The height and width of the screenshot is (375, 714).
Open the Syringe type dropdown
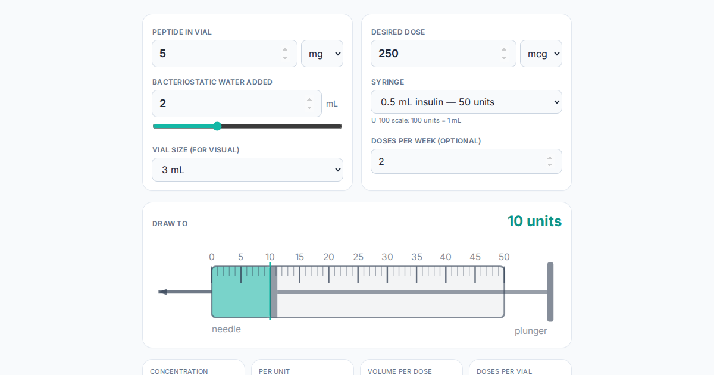point(466,102)
